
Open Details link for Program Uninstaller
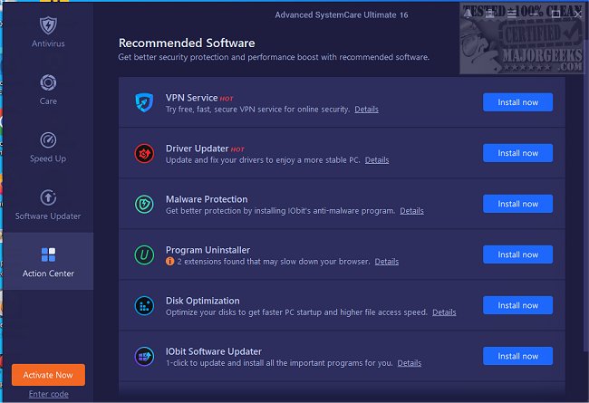point(386,262)
